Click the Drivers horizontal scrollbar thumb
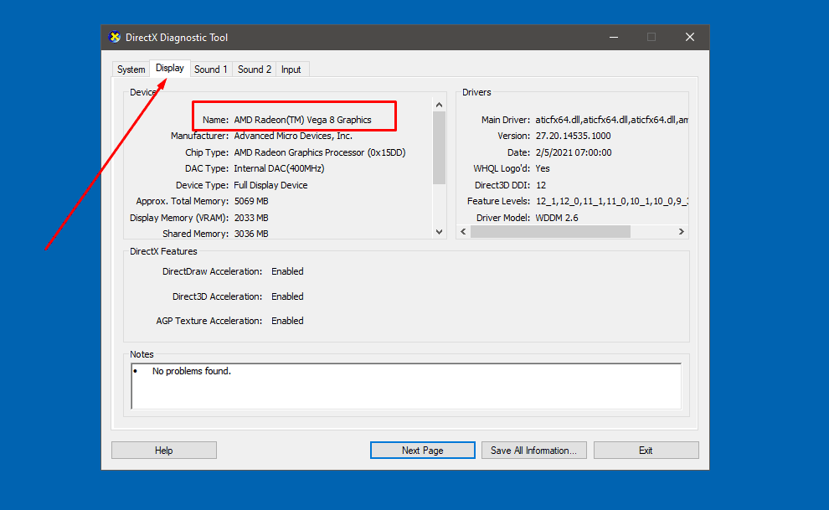The width and height of the screenshot is (829, 510). [x=550, y=231]
